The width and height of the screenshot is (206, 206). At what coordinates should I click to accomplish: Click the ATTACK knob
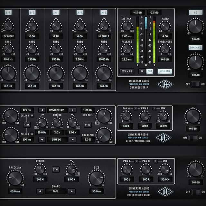[127, 26]
